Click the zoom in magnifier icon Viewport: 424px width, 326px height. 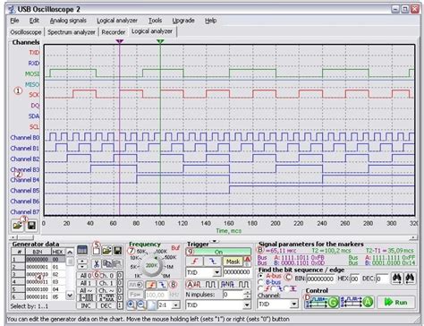tap(131, 305)
